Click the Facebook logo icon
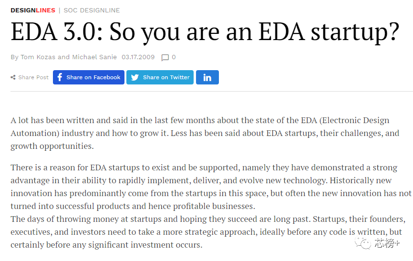The image size is (413, 261). pos(60,77)
